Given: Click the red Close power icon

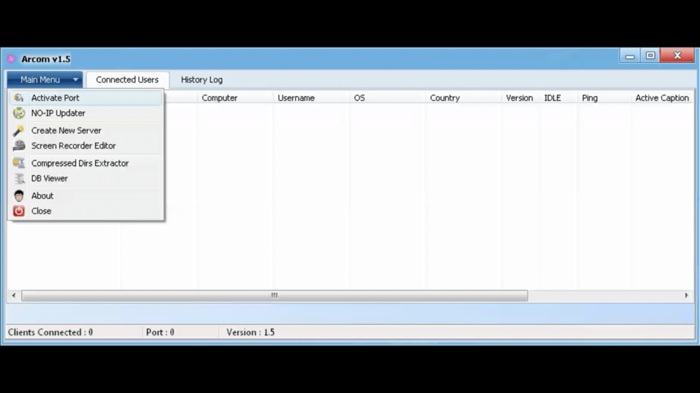Looking at the screenshot, I should point(18,211).
